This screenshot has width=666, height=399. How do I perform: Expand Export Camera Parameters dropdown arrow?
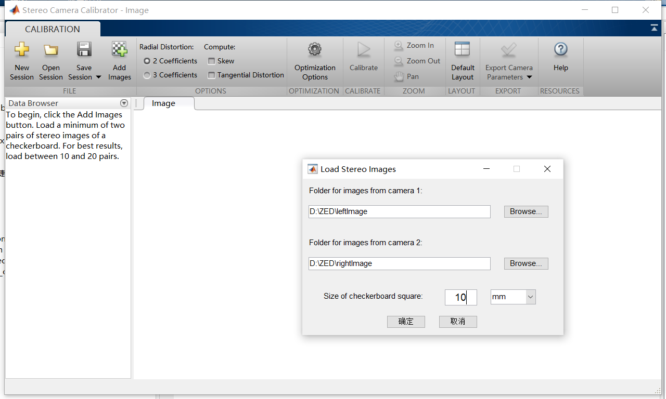pyautogui.click(x=529, y=77)
